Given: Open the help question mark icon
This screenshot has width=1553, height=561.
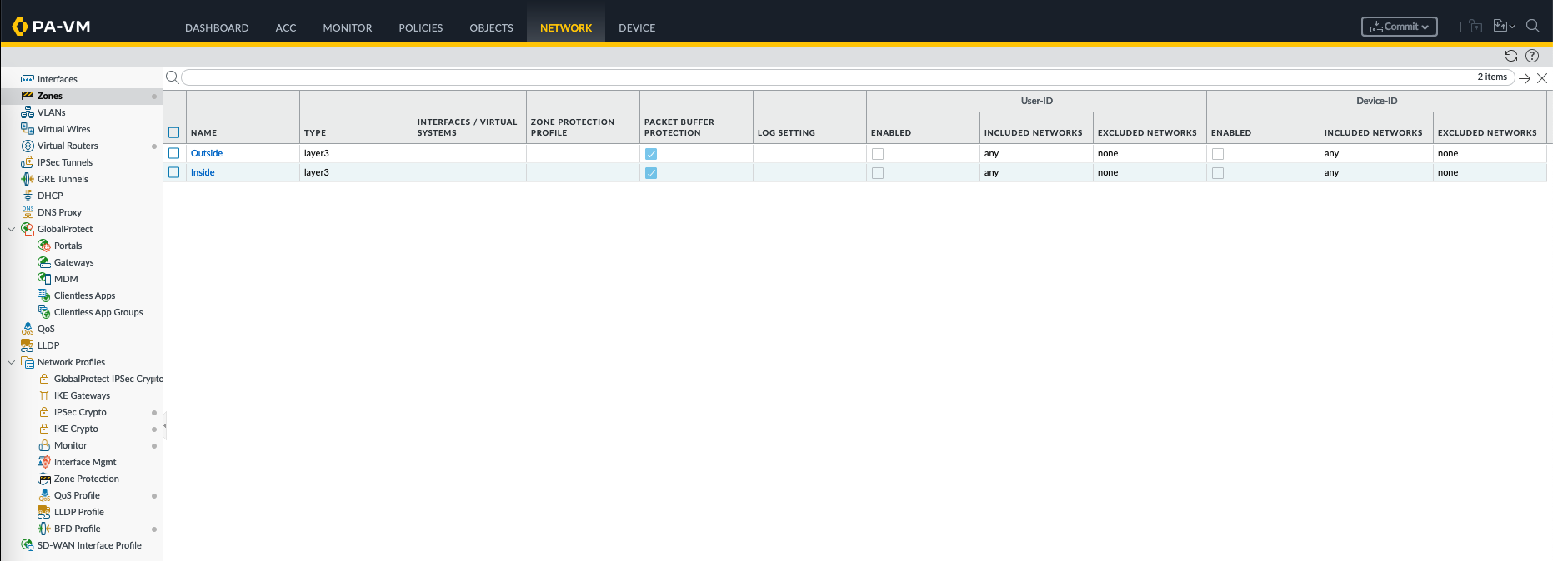Looking at the screenshot, I should (1532, 56).
